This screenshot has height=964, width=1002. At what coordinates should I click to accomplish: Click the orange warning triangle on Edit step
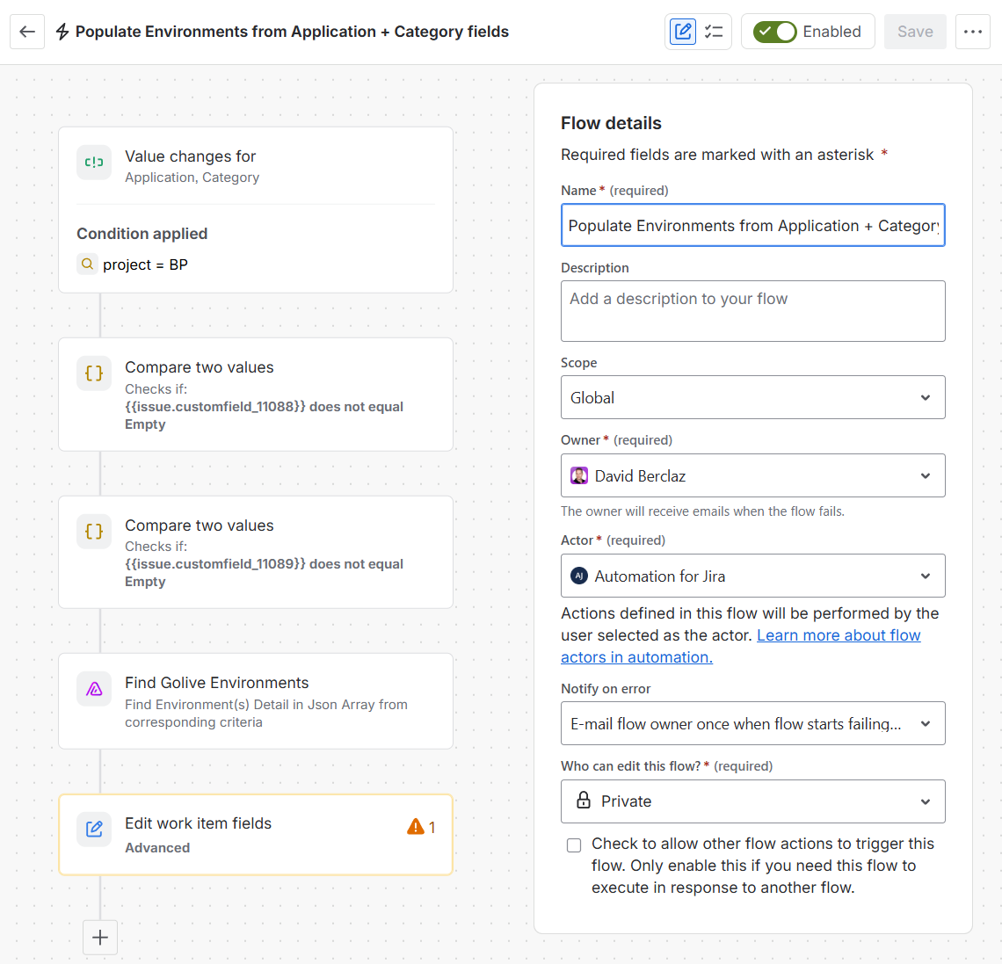tap(416, 827)
